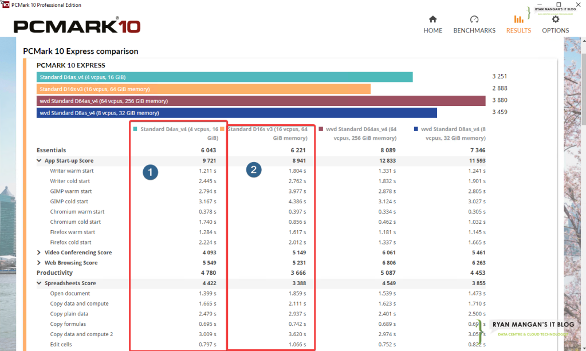
Task: Click the "Chromium cold start" row label
Action: coord(76,222)
